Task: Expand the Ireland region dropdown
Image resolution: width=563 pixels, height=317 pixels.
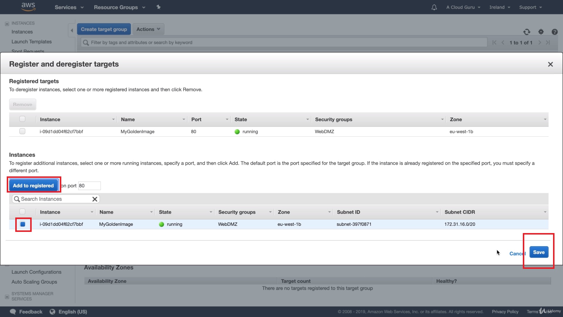Action: pyautogui.click(x=499, y=7)
